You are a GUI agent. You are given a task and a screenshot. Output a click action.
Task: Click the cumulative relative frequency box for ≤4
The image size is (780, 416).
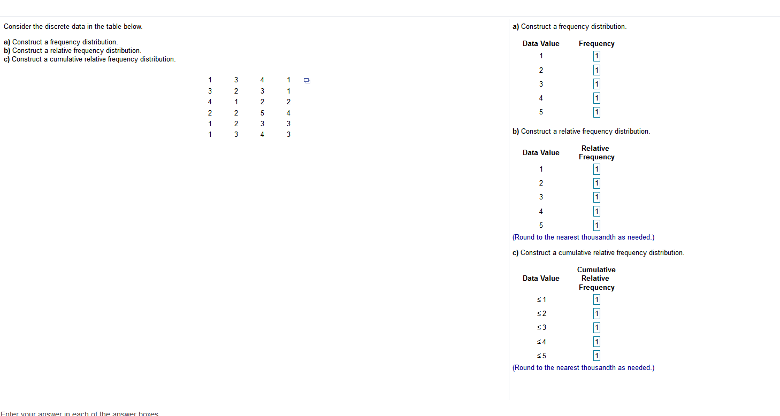point(596,341)
